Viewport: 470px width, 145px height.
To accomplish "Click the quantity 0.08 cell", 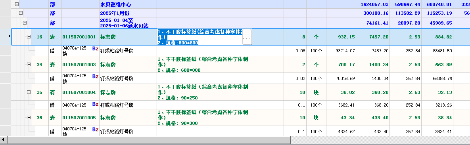I will coord(295,51).
